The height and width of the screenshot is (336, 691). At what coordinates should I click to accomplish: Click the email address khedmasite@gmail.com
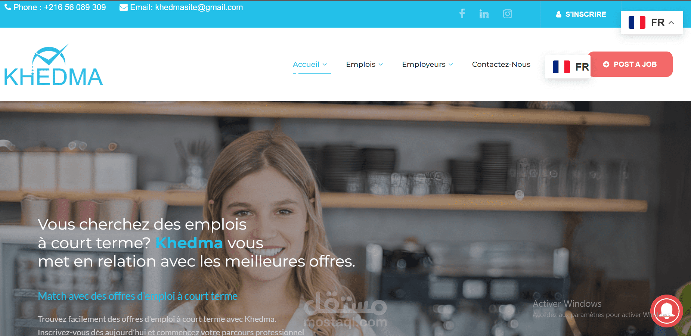tap(199, 7)
